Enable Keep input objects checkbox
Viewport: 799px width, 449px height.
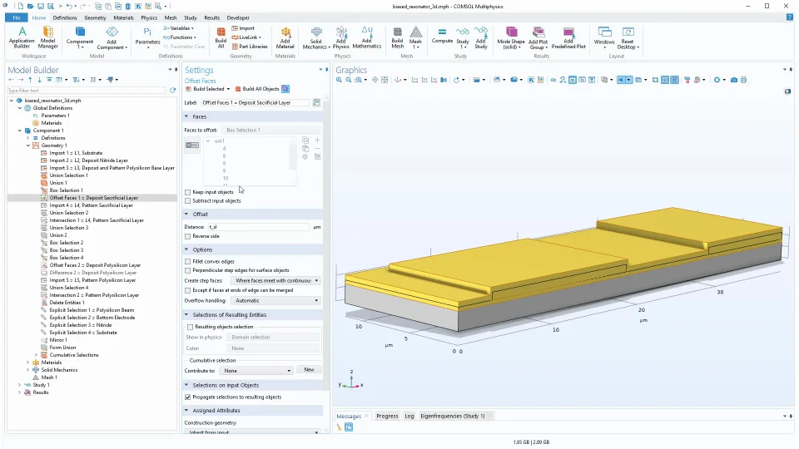pyautogui.click(x=188, y=192)
